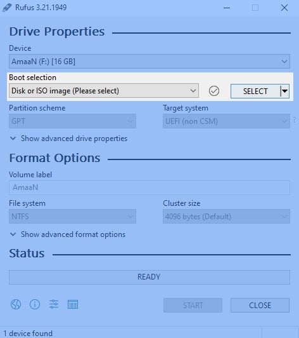299x338 pixels.
Task: Click the 'Drive Properties' heading
Action: (57, 32)
